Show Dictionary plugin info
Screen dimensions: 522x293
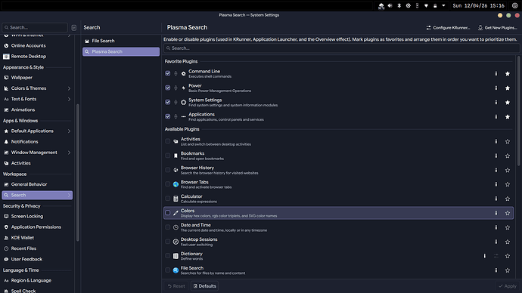pyautogui.click(x=485, y=256)
